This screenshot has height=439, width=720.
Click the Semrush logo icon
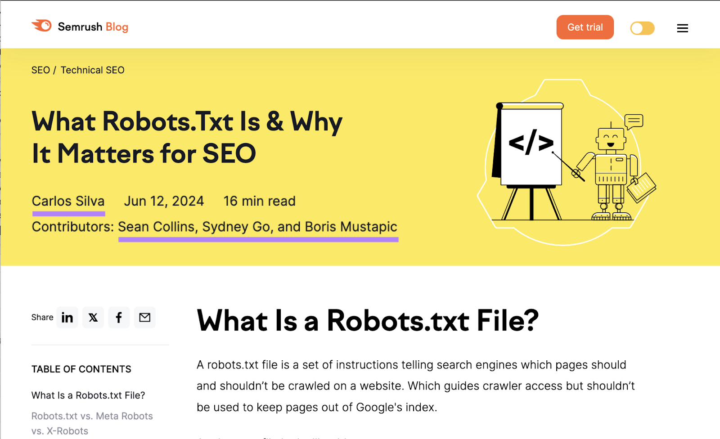coord(41,26)
